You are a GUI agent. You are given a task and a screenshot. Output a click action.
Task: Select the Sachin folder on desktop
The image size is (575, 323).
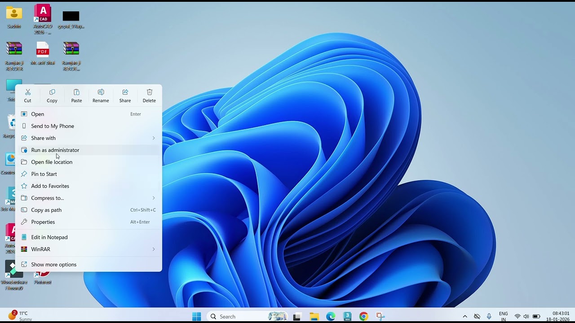coord(14,17)
